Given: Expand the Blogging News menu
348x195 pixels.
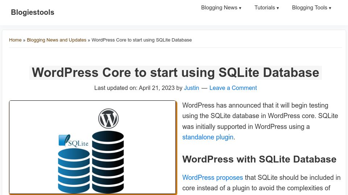Looking at the screenshot, I should pyautogui.click(x=221, y=8).
